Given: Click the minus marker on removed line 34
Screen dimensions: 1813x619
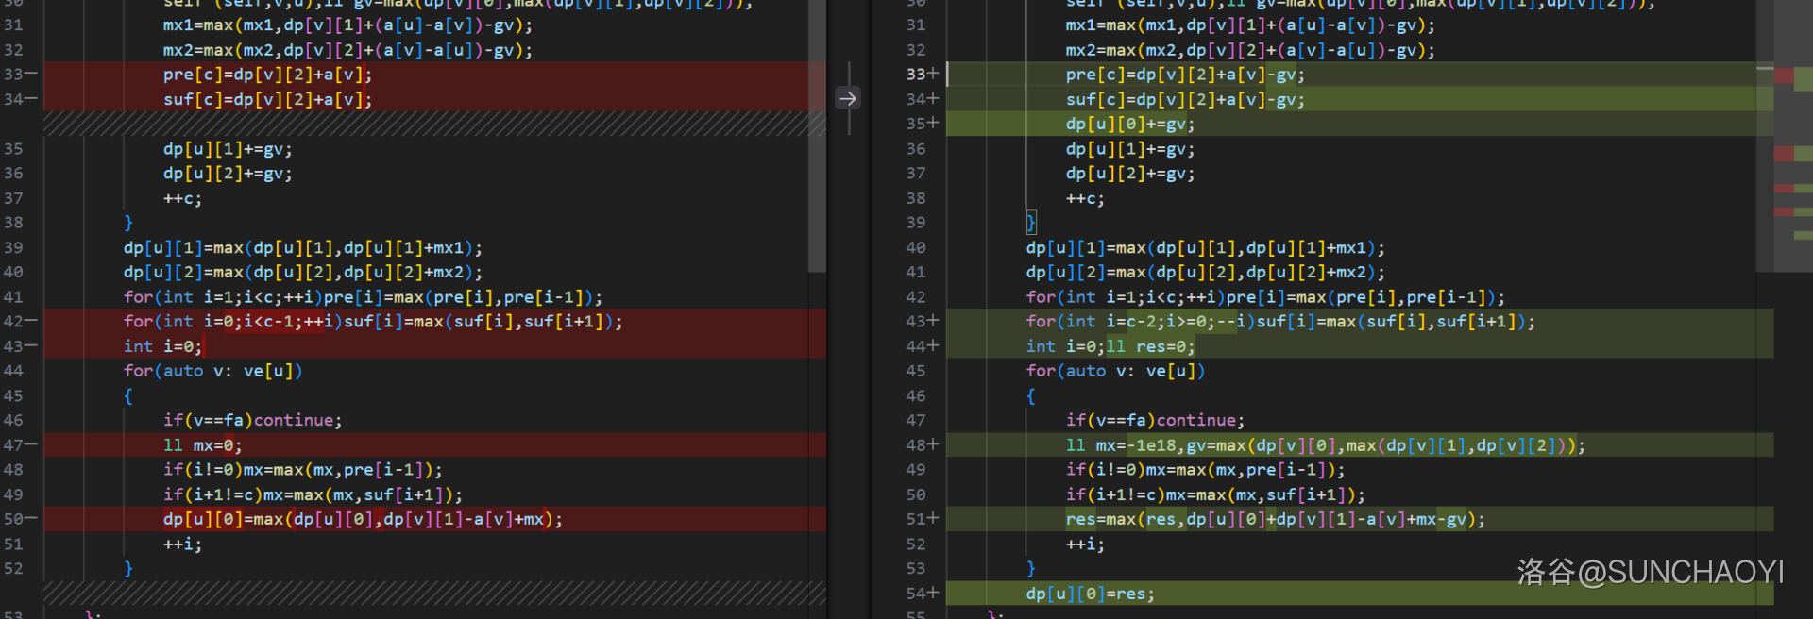Looking at the screenshot, I should (32, 99).
